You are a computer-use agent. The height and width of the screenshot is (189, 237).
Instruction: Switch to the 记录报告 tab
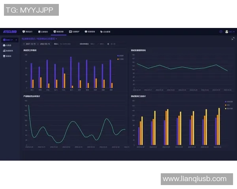[x=43, y=31]
